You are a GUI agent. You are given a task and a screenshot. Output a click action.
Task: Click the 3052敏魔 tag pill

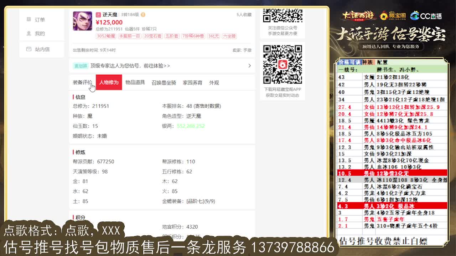click(x=106, y=36)
